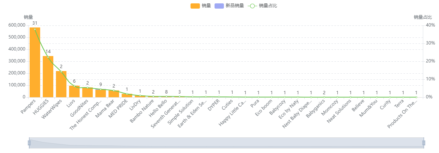Click the GoodNites bar
Screen dimensions: 439x153
click(x=87, y=92)
